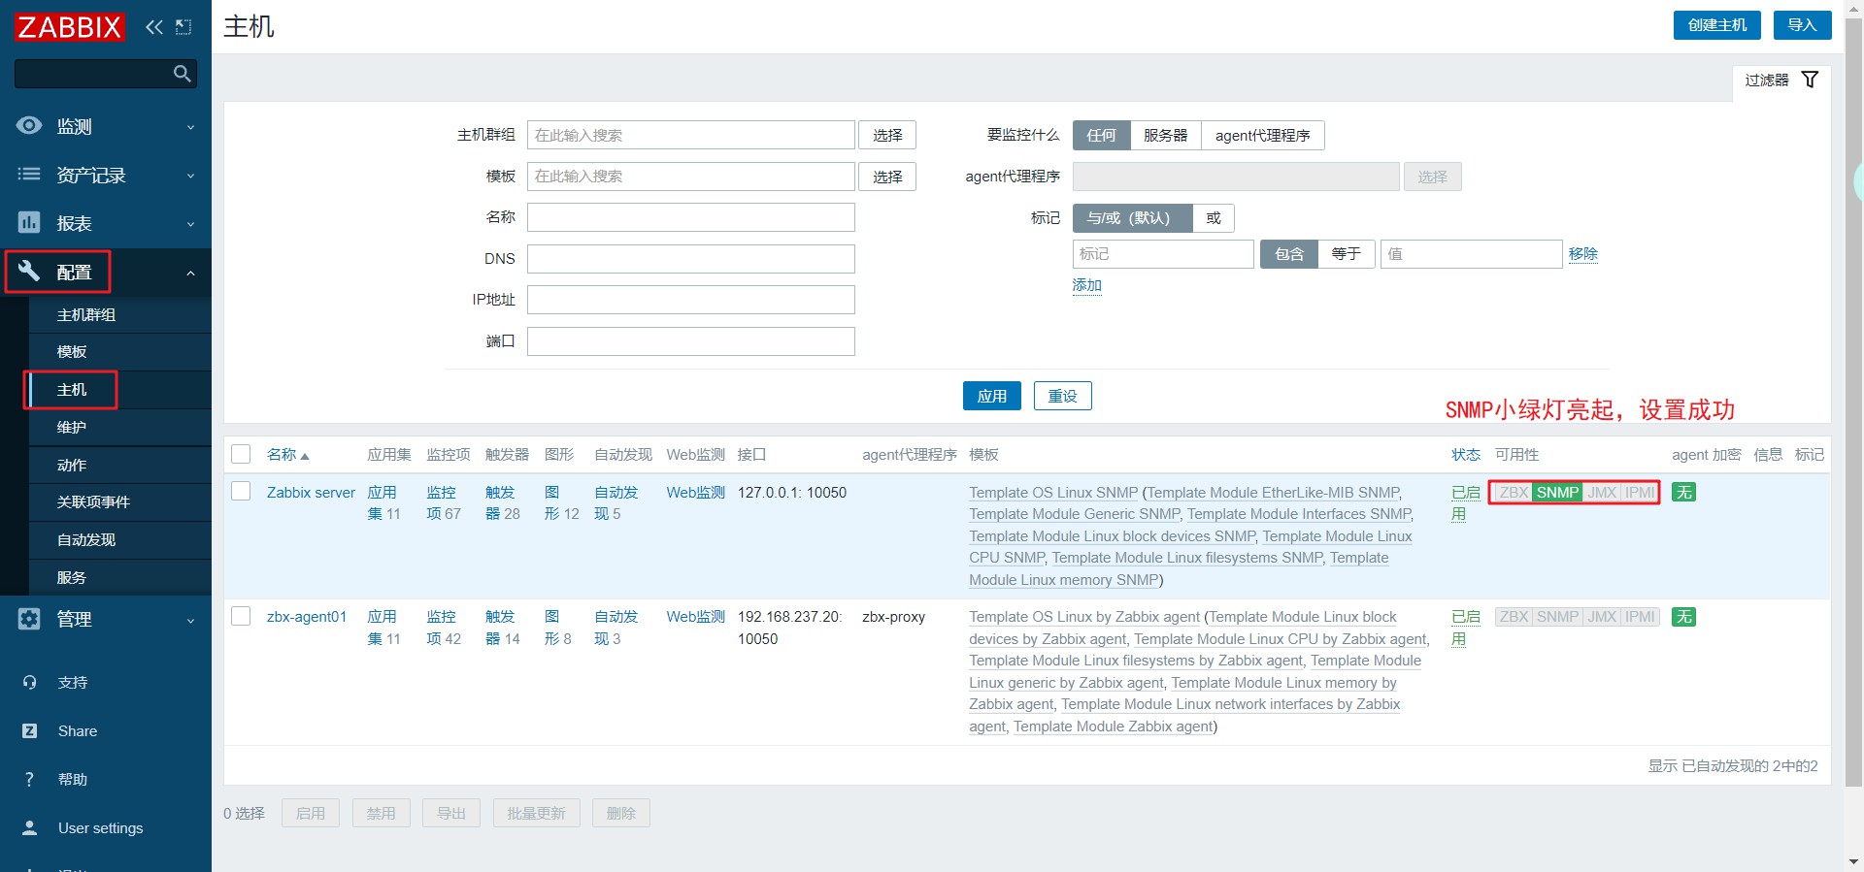
Task: Click the 移除 tag link
Action: coord(1582,254)
